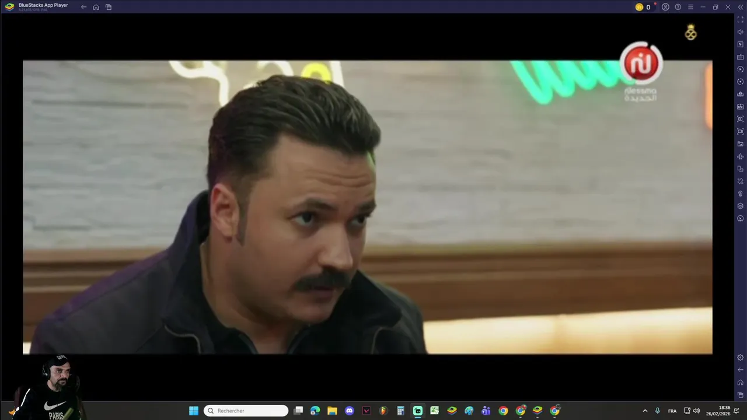
Task: Open Microsoft Edge from the taskbar
Action: [315, 411]
